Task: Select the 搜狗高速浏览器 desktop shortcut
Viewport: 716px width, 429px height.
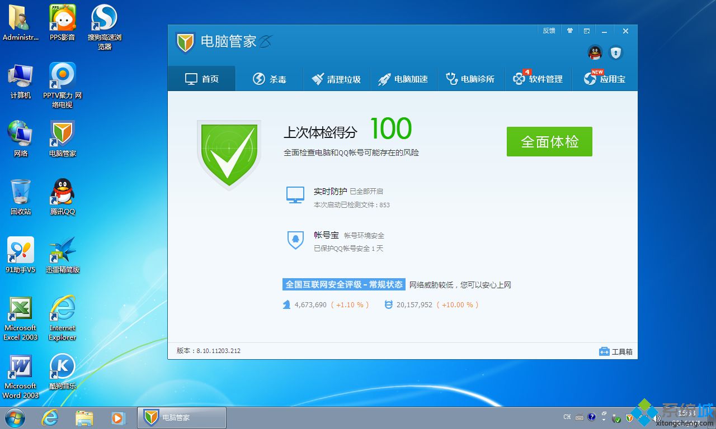Action: point(105,27)
